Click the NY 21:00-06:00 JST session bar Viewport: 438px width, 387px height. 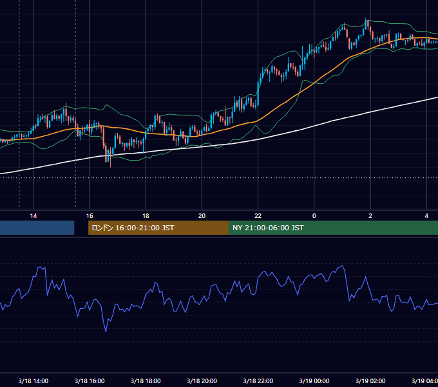pyautogui.click(x=333, y=228)
